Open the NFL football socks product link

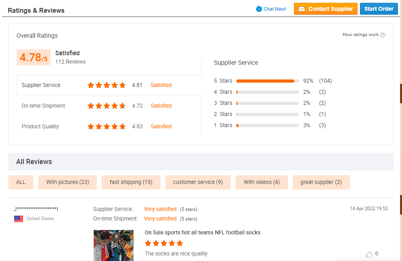[203, 232]
